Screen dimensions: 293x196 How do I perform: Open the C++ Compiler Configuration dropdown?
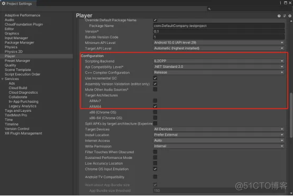tap(219, 73)
